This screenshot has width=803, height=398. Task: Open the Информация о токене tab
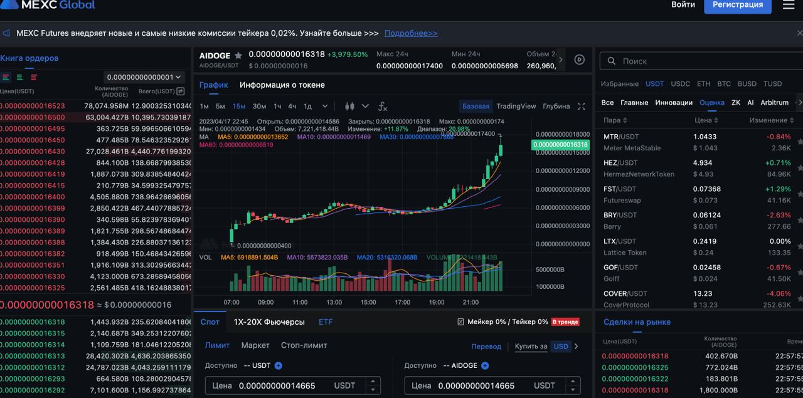click(282, 85)
